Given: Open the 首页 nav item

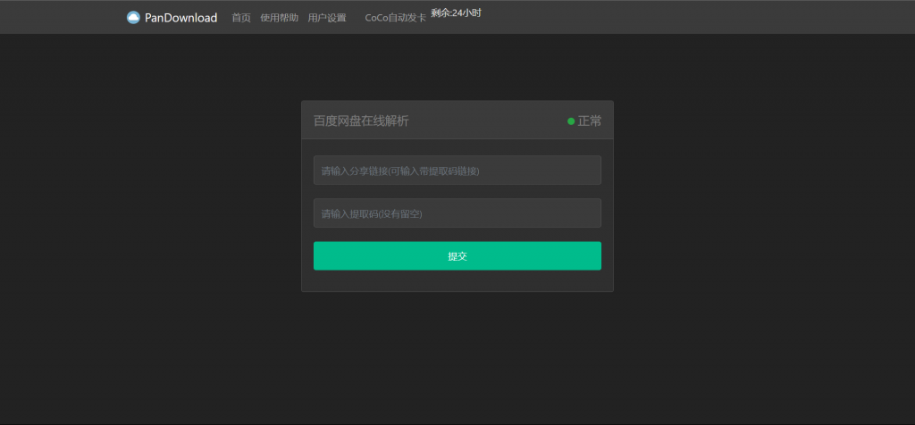Looking at the screenshot, I should pyautogui.click(x=241, y=18).
